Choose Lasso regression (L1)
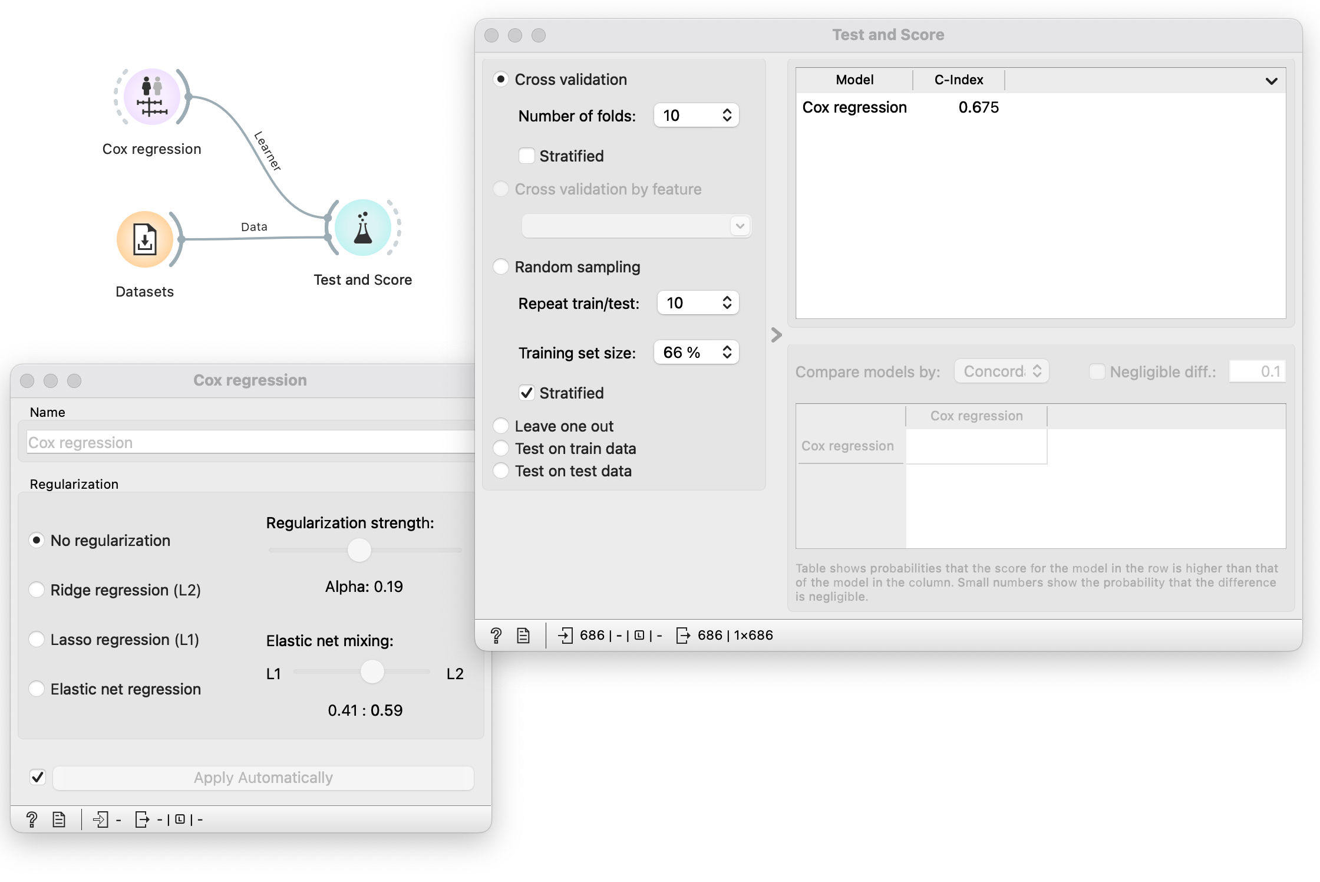Viewport: 1320px width, 882px height. click(x=37, y=639)
